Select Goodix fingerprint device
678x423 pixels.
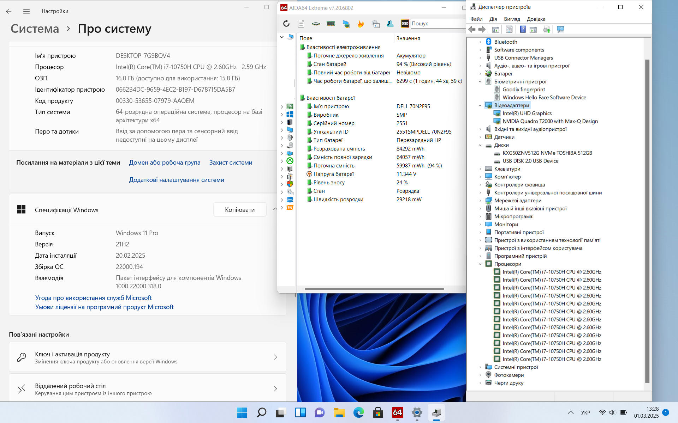coord(524,90)
